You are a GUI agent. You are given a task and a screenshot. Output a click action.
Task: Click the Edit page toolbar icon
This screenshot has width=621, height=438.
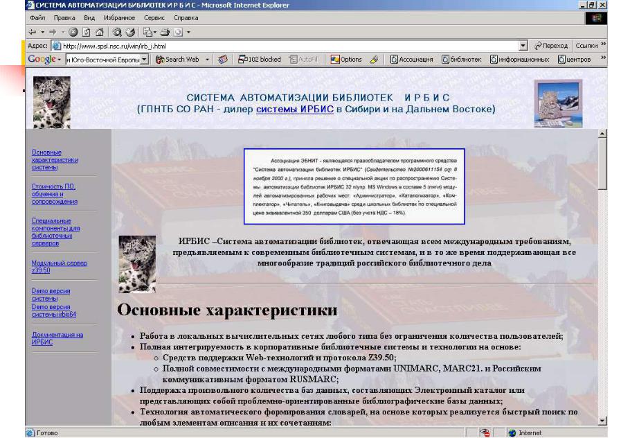coord(179,32)
